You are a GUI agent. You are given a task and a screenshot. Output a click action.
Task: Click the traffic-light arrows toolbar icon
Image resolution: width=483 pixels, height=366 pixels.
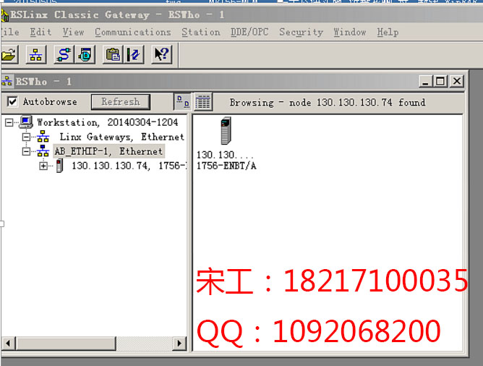coord(134,54)
